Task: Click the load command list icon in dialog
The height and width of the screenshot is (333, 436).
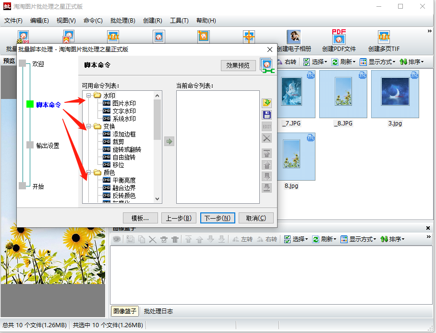Action: pyautogui.click(x=266, y=103)
